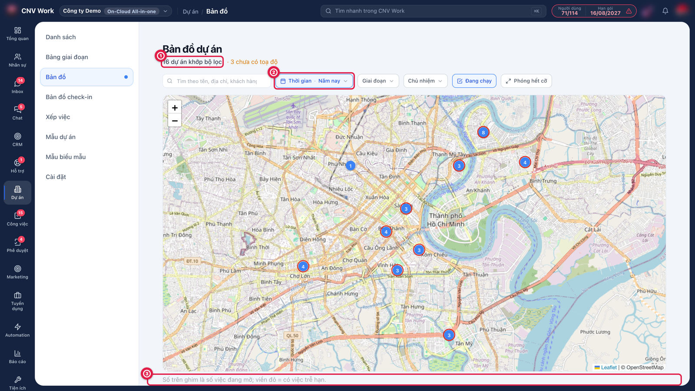Select Danh sách in project menu
Image resolution: width=695 pixels, height=391 pixels.
[86, 37]
